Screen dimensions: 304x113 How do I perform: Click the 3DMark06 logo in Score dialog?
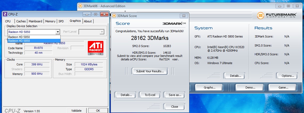pyautogui.click(x=174, y=23)
